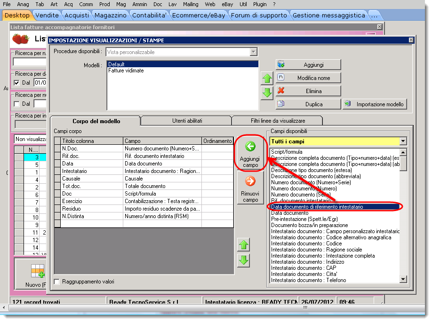Image resolution: width=432 pixels, height=322 pixels.
Task: Click the Elimina button
Action: tap(308, 91)
